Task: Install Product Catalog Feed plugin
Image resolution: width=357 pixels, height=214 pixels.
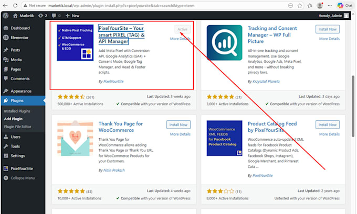Action: coord(328,125)
